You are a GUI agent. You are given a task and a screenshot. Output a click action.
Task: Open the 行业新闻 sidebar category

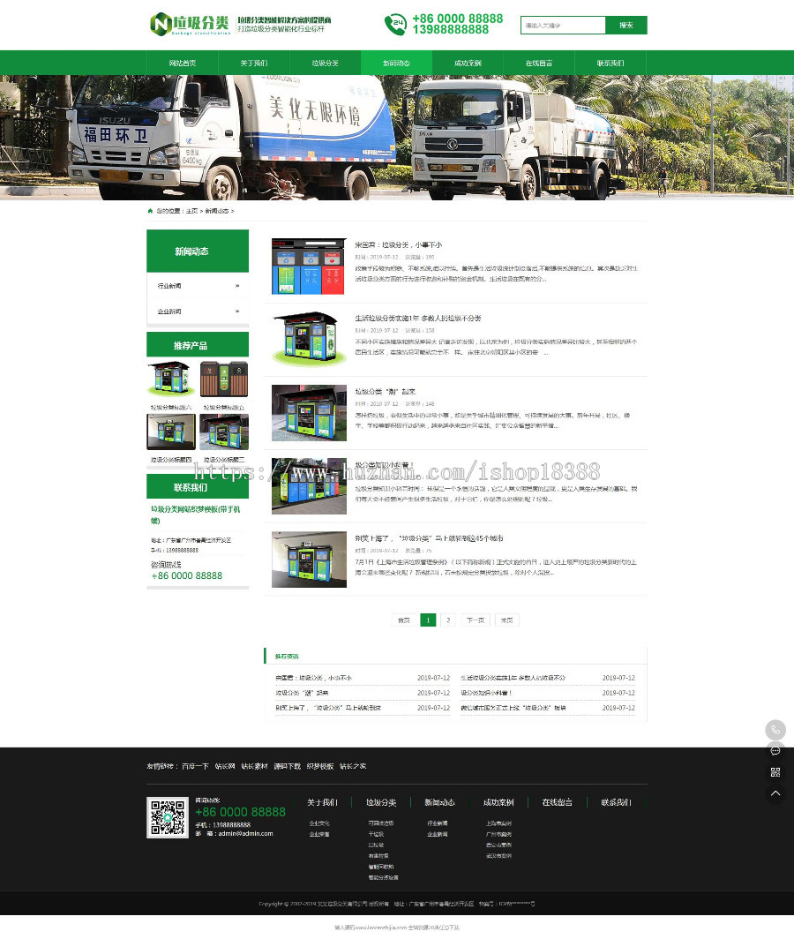[x=169, y=286]
